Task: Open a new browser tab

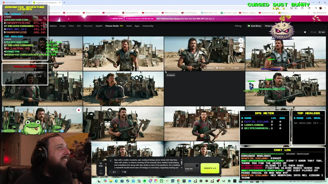Action: (64, 3)
